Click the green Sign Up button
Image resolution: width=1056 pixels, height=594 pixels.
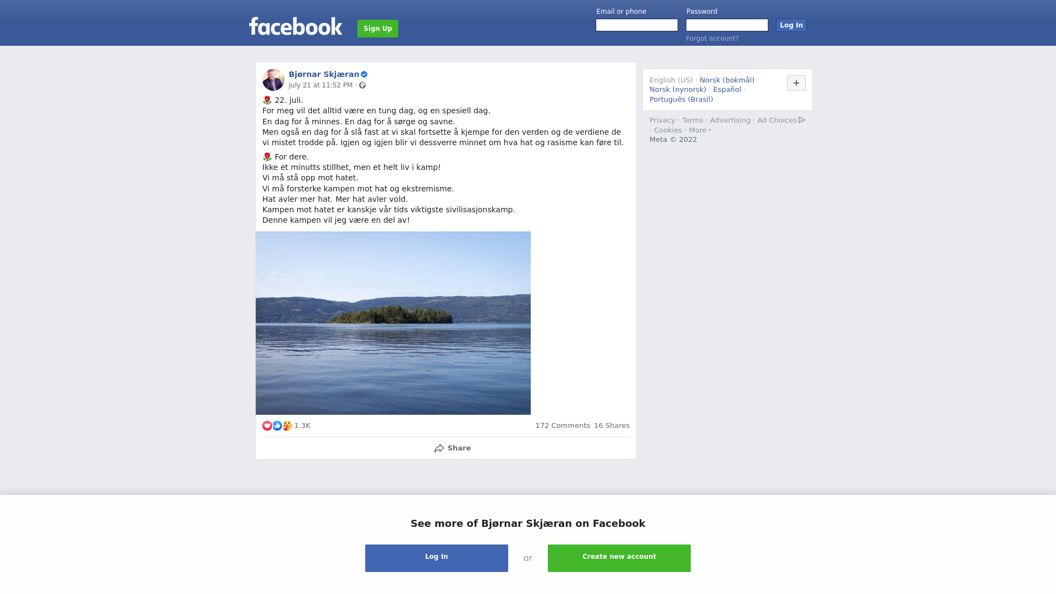378,29
